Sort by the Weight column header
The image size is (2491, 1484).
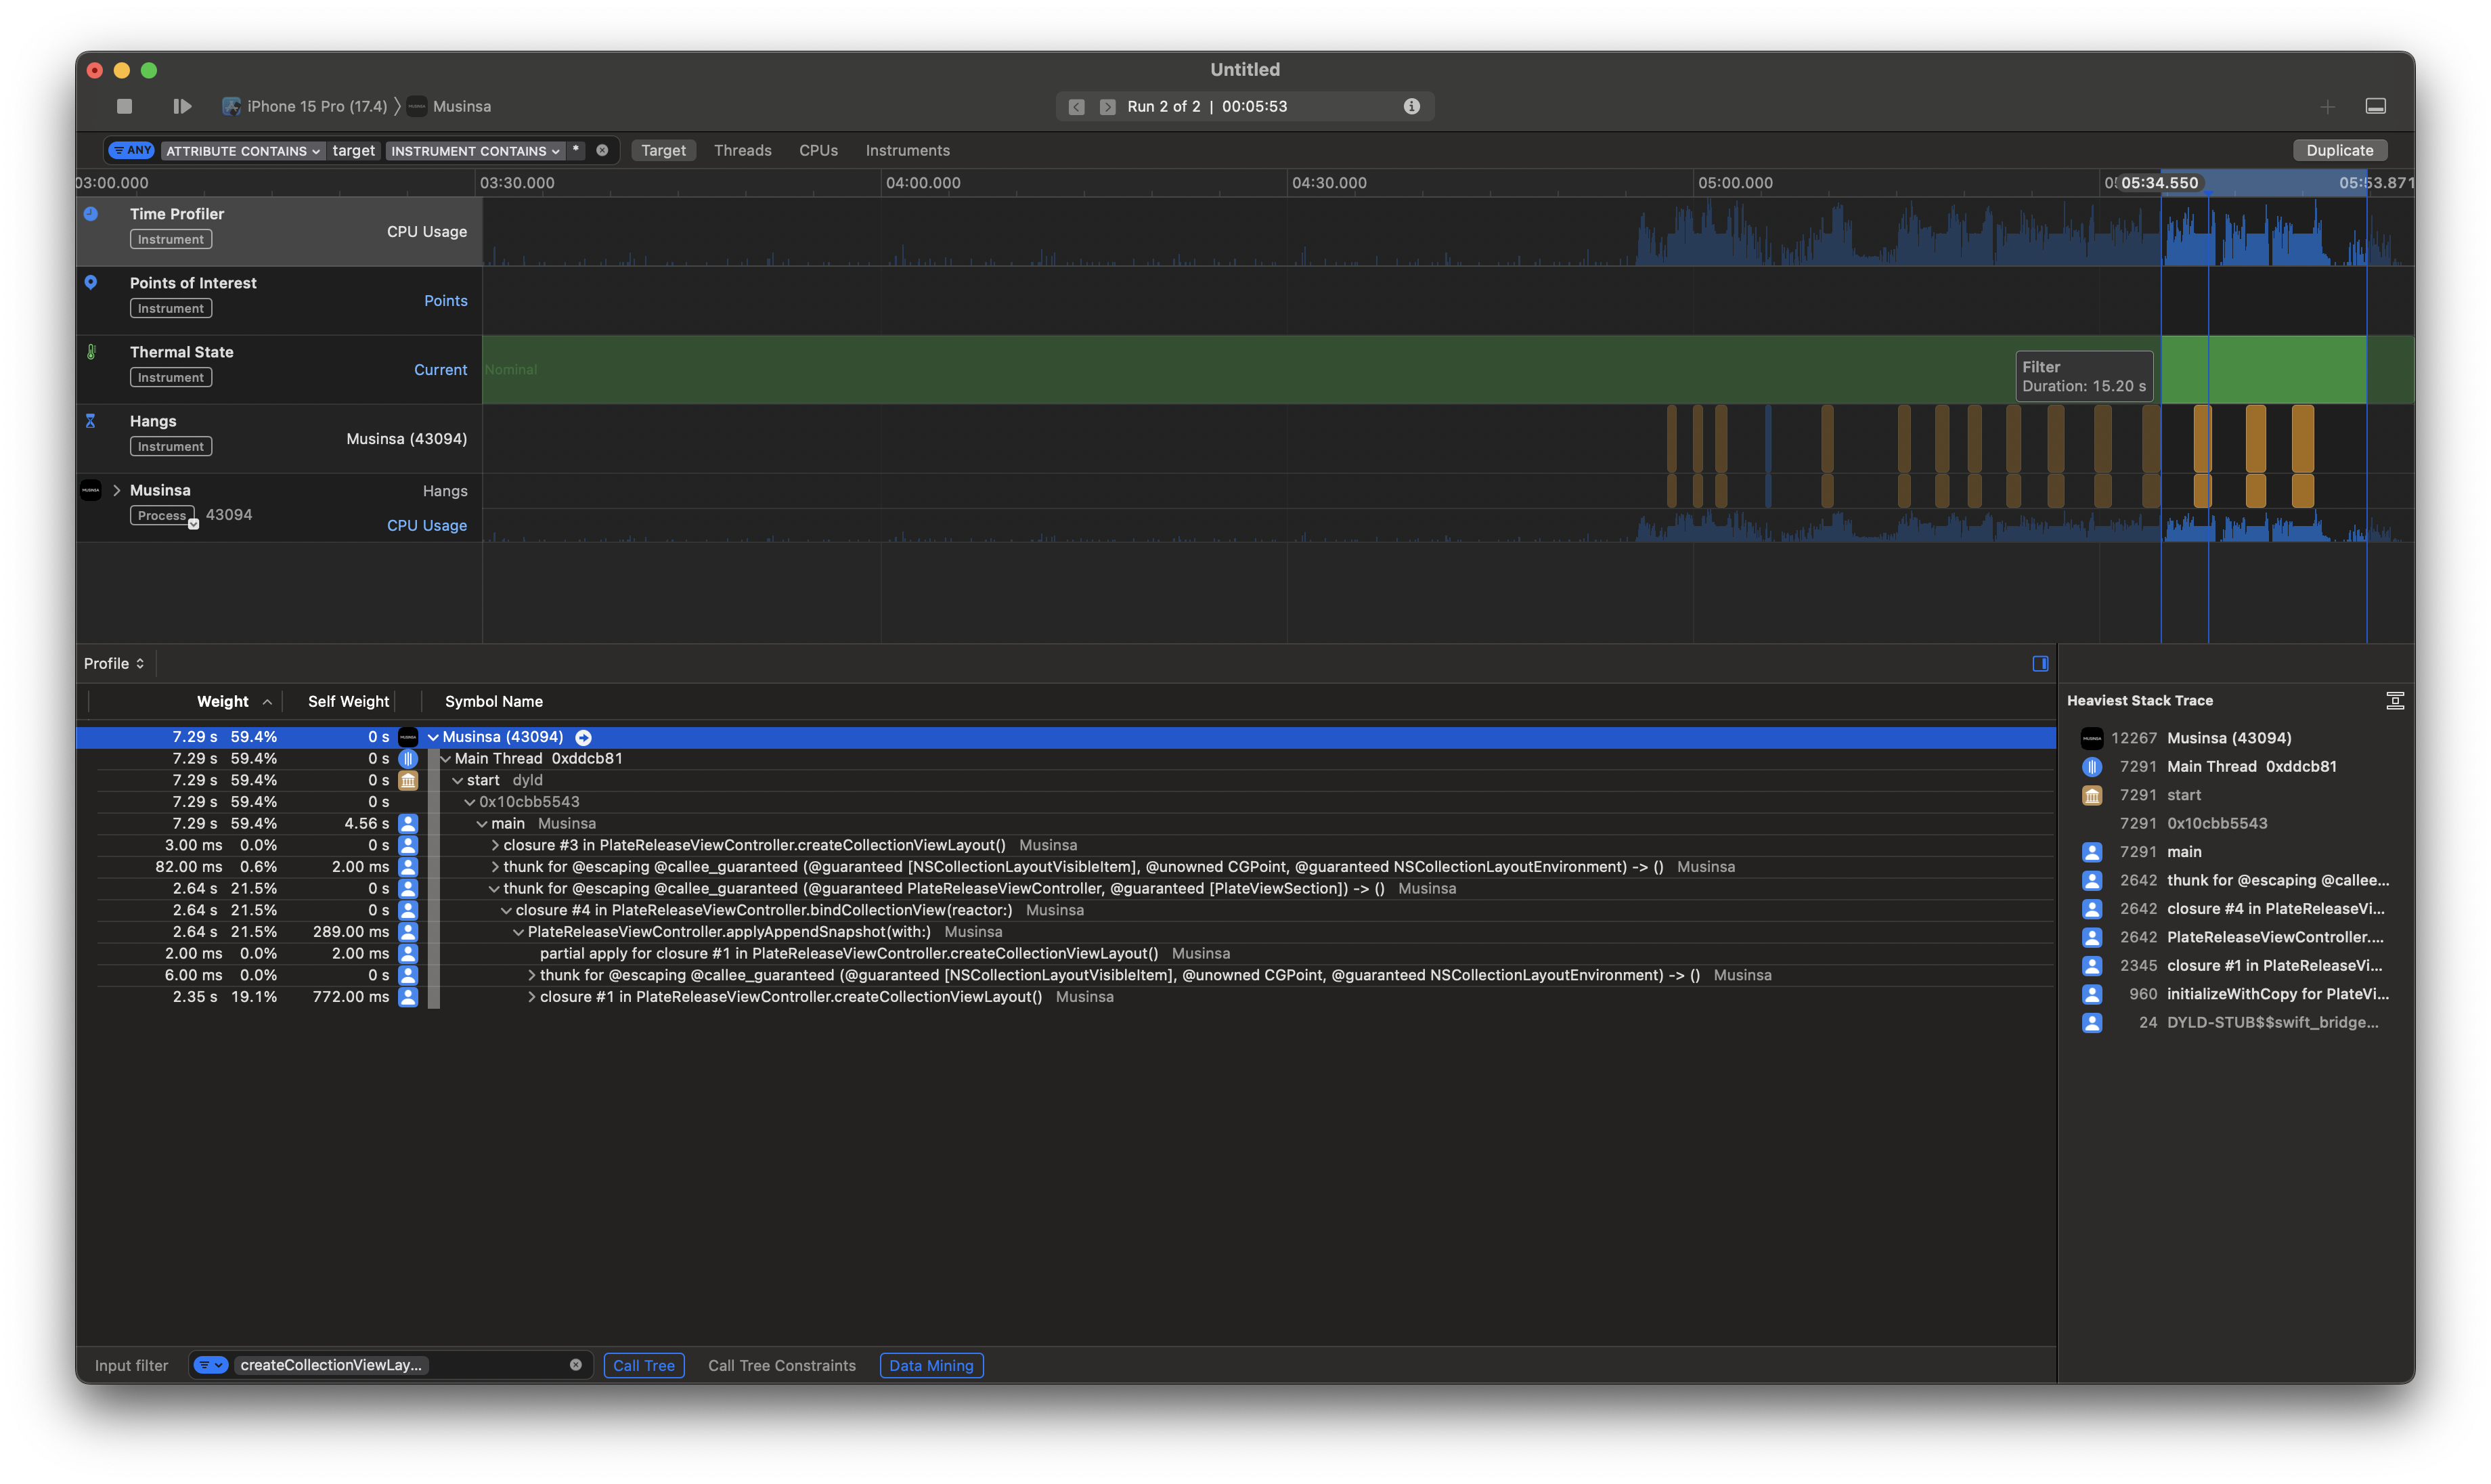coord(223,702)
